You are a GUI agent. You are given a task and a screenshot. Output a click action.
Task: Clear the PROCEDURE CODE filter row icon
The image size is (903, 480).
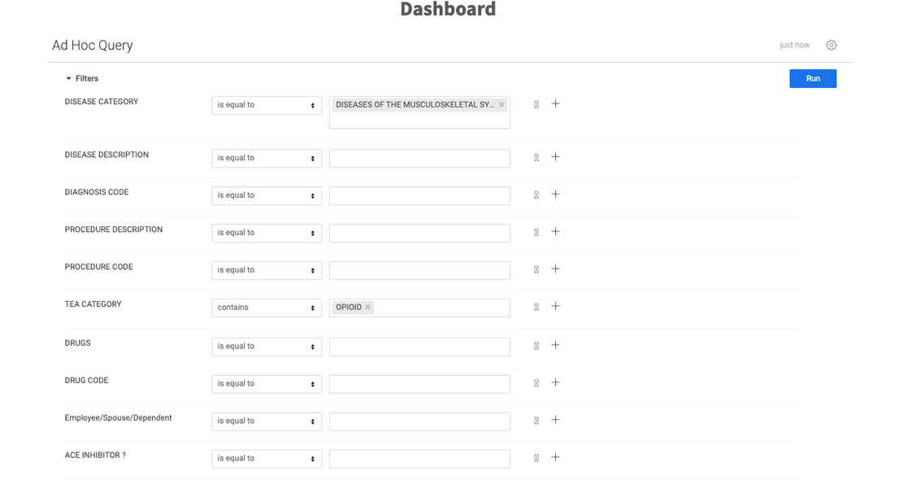point(536,269)
